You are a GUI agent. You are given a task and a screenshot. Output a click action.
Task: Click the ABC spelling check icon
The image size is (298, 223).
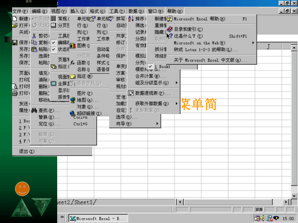click(111, 19)
